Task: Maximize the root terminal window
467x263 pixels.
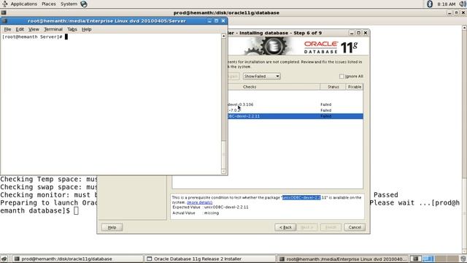Action: pyautogui.click(x=216, y=21)
